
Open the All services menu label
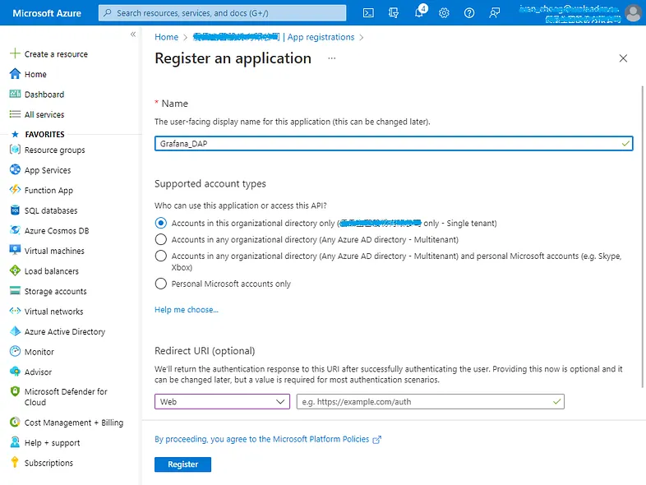[44, 114]
